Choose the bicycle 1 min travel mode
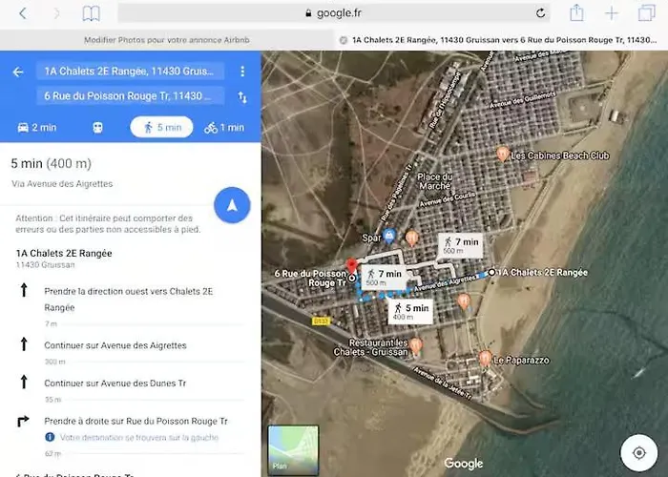This screenshot has width=668, height=477. [224, 128]
